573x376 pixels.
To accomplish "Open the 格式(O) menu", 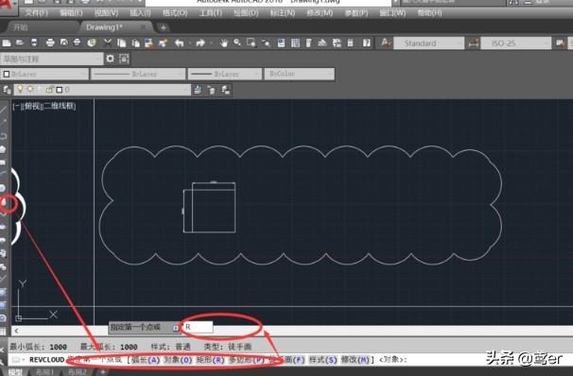I will (x=175, y=13).
